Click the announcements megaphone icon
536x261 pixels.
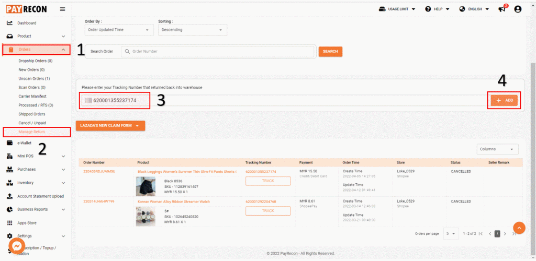pos(502,9)
